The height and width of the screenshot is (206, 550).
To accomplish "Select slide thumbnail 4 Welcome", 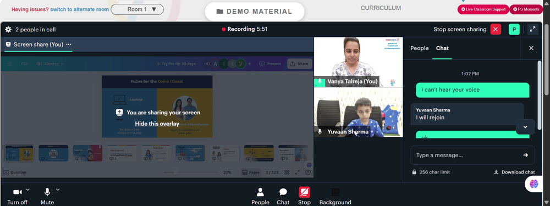I will pyautogui.click(x=122, y=153).
